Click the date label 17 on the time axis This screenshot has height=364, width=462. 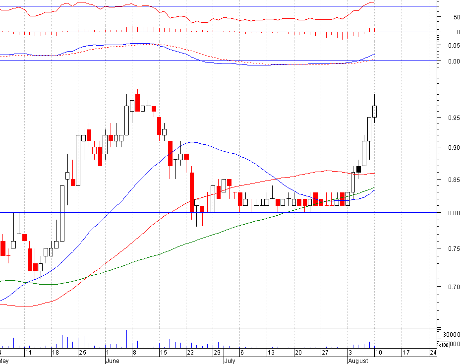406,353
